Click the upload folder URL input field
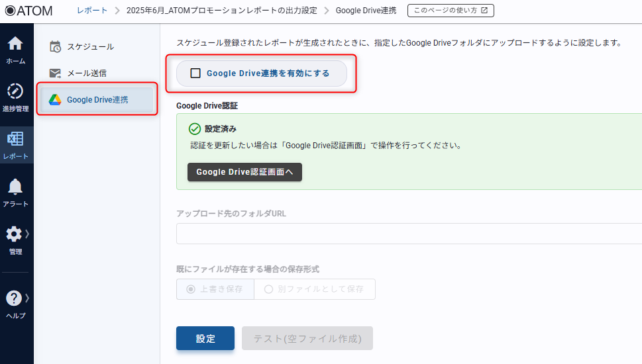The image size is (642, 364). tap(408, 234)
